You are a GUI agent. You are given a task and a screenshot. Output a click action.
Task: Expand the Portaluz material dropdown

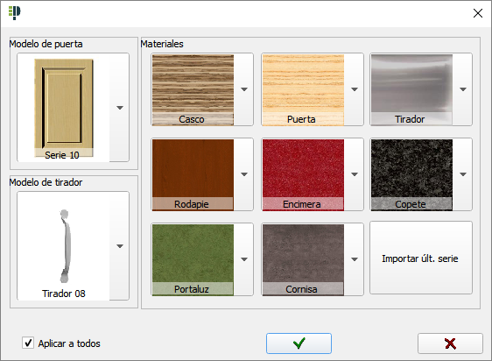pos(244,259)
